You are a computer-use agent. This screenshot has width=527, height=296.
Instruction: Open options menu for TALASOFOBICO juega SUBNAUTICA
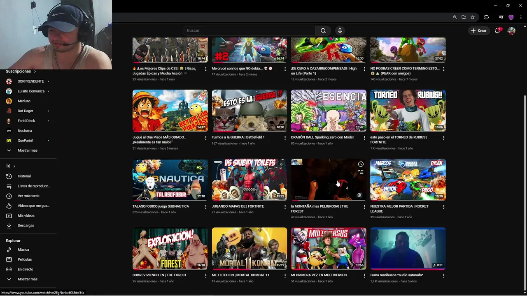pyautogui.click(x=205, y=207)
